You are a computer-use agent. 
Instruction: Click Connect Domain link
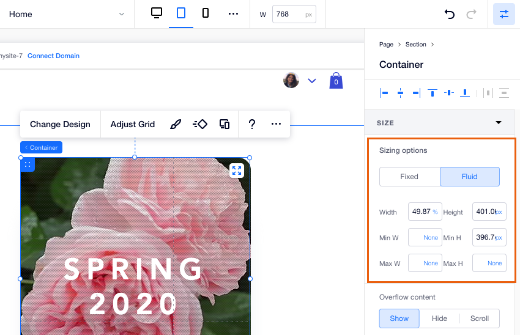click(53, 56)
